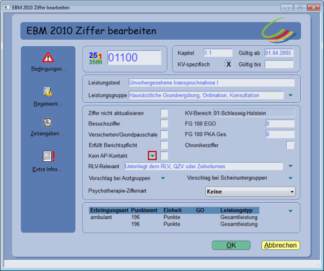Click the Zeitangaben... label
This screenshot has height=271, width=324.
(48, 134)
